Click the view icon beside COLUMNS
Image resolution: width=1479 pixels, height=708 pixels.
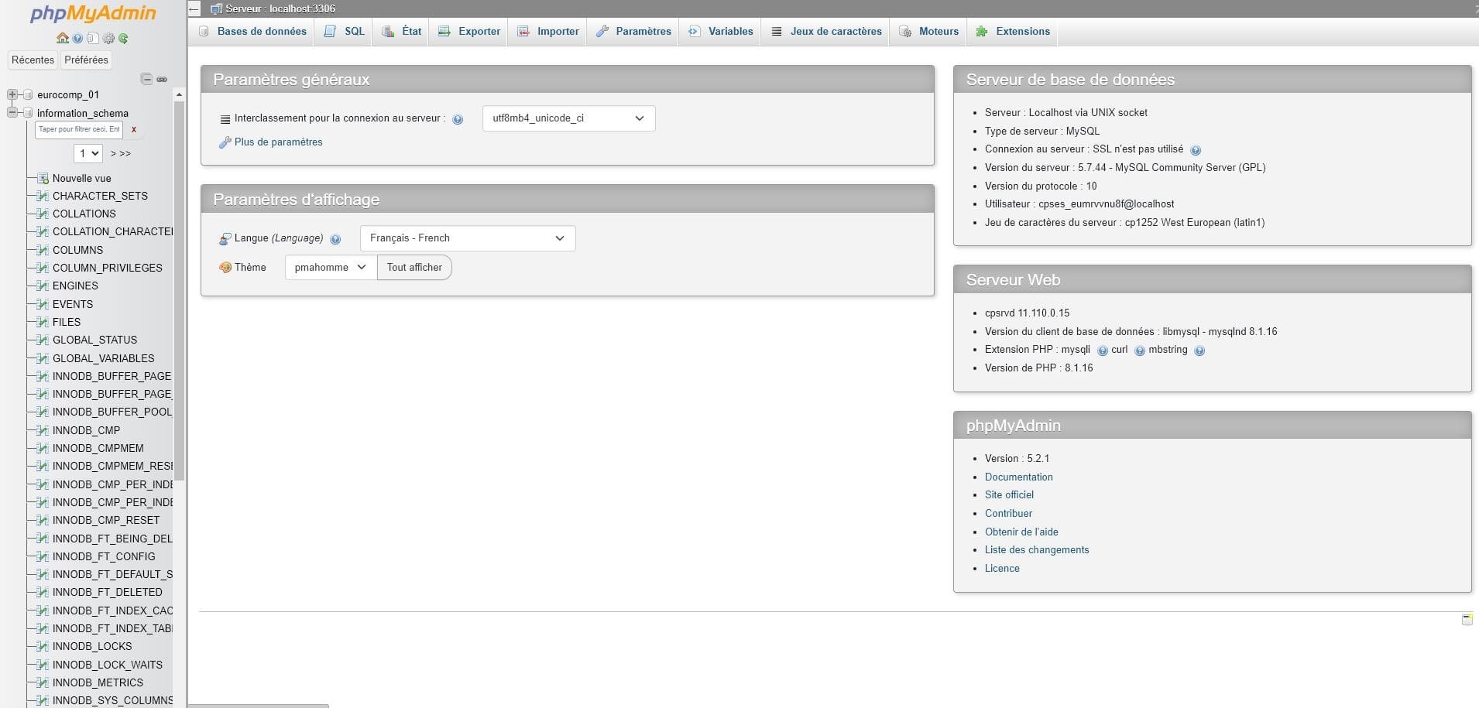[x=43, y=250]
